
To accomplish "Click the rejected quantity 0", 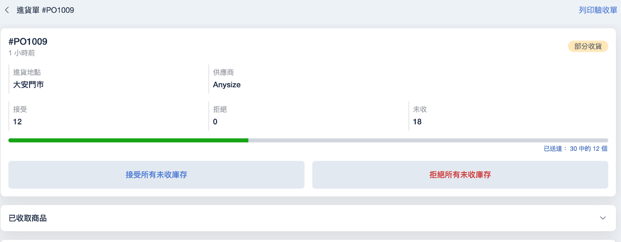I will coord(215,122).
